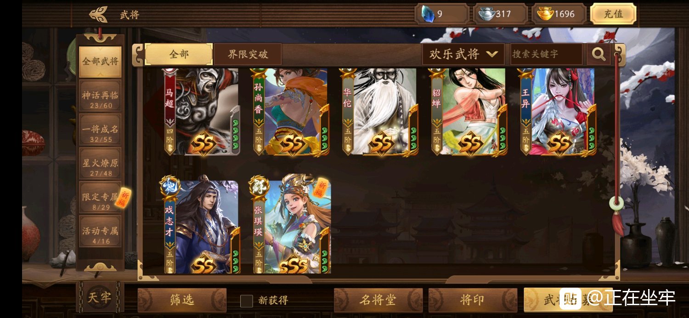Click the magnifying glass search icon

(599, 54)
